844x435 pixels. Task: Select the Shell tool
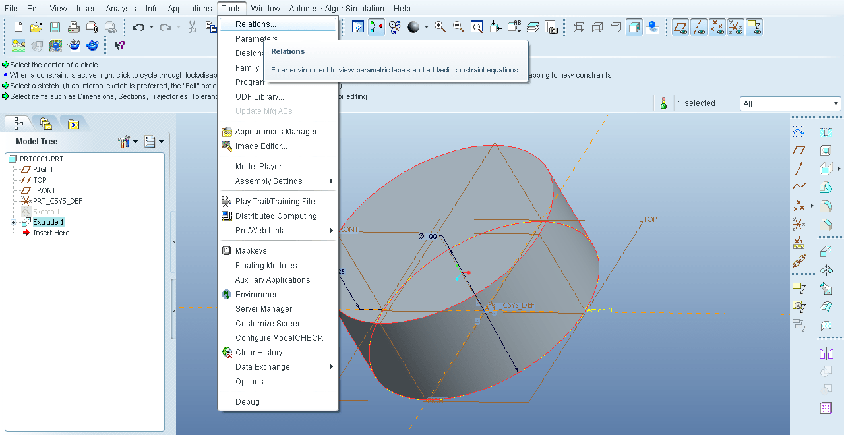coord(826,150)
